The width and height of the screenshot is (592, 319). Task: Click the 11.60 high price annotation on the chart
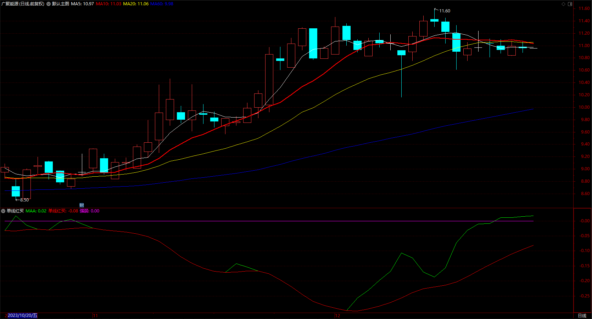tap(445, 11)
